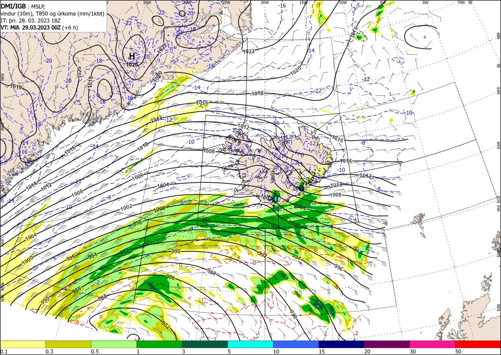
Task: Click the legend value 50 below color bar
Action: pyautogui.click(x=458, y=351)
